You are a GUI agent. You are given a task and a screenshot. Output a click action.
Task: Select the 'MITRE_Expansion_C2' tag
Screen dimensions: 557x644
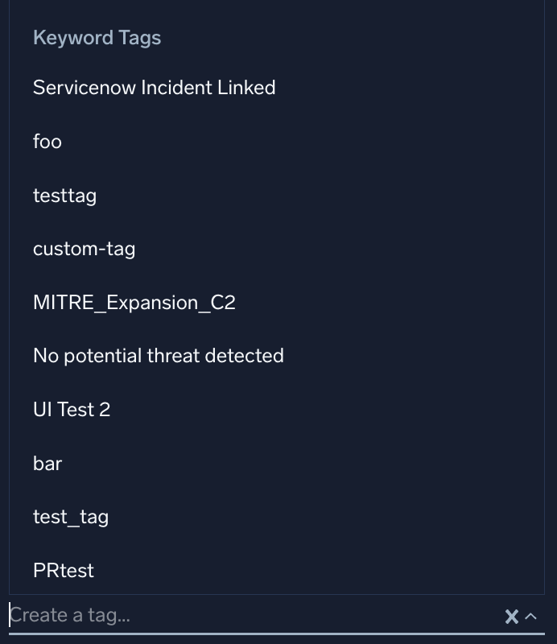(134, 303)
